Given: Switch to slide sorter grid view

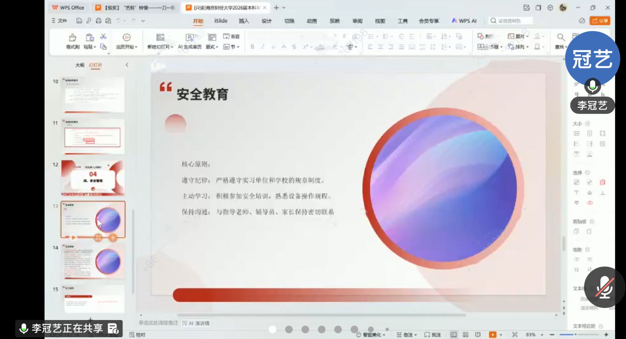Looking at the screenshot, I should click(x=466, y=334).
